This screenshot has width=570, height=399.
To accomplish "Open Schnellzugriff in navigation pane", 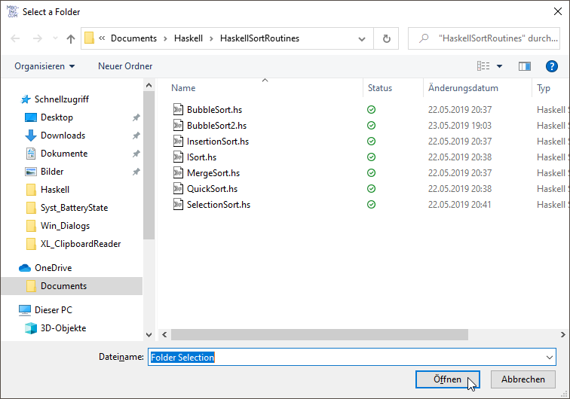I will point(61,99).
